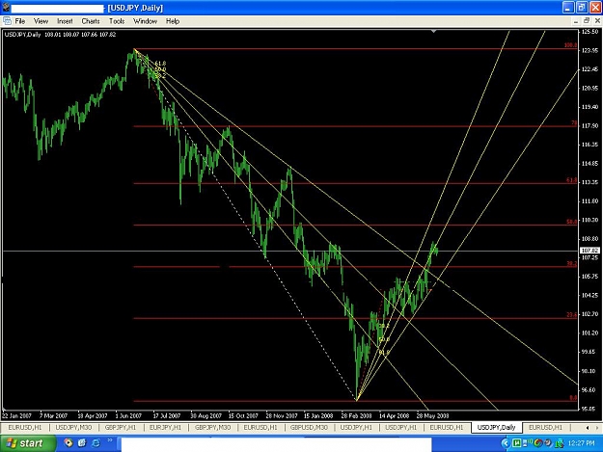603x452 pixels.
Task: Open the File menu
Action: pos(20,21)
